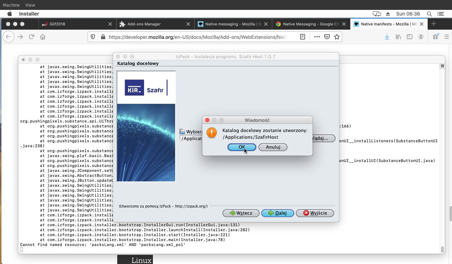This screenshot has width=452, height=264.
Task: Go to Firefox home page icon
Action: point(43,37)
